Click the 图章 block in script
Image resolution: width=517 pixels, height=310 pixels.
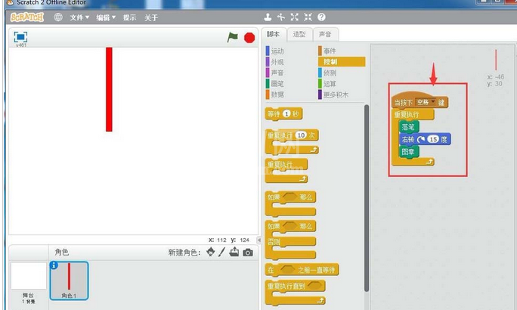[408, 152]
